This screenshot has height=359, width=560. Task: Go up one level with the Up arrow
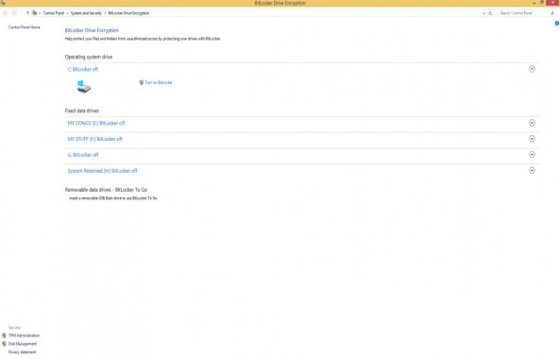27,13
